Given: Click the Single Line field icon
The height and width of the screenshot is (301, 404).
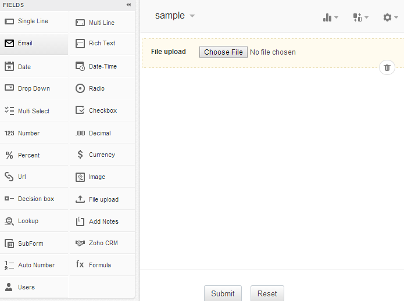Looking at the screenshot, I should pos(9,21).
